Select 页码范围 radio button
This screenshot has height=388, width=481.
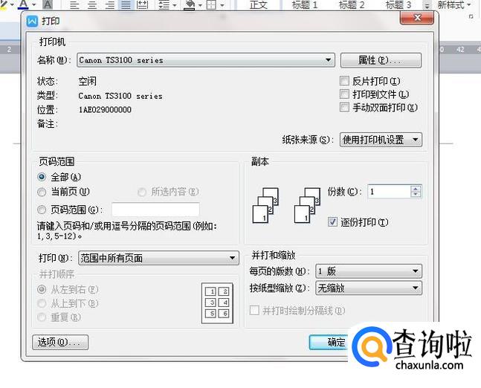(x=42, y=210)
